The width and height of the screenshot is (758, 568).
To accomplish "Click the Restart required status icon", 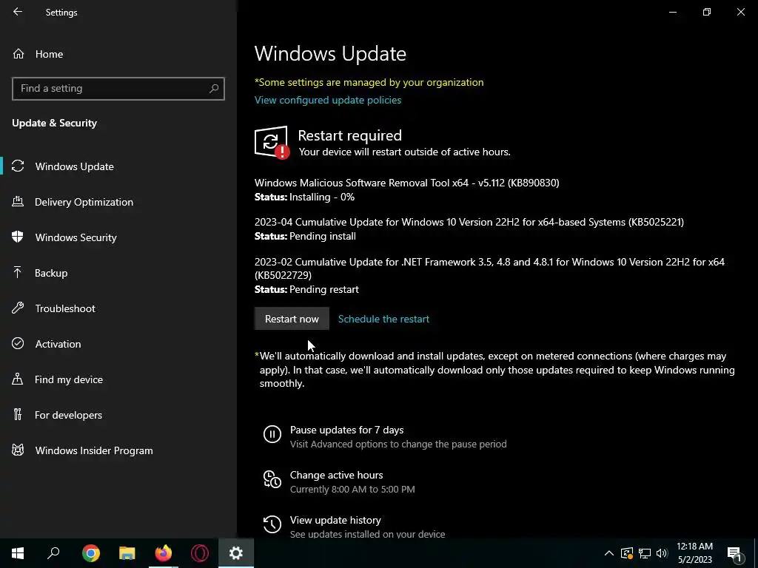I will click(272, 143).
